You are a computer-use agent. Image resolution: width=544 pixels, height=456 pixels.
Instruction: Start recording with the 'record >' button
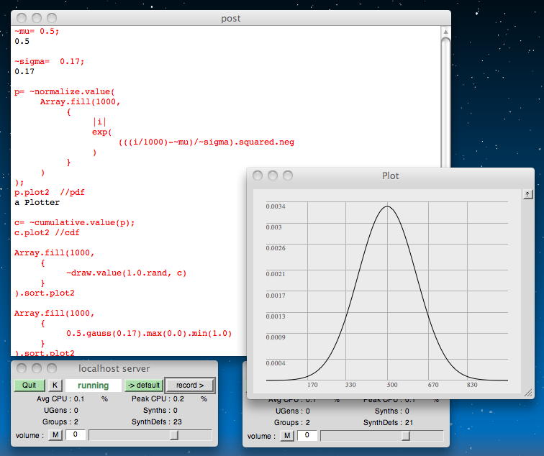189,386
